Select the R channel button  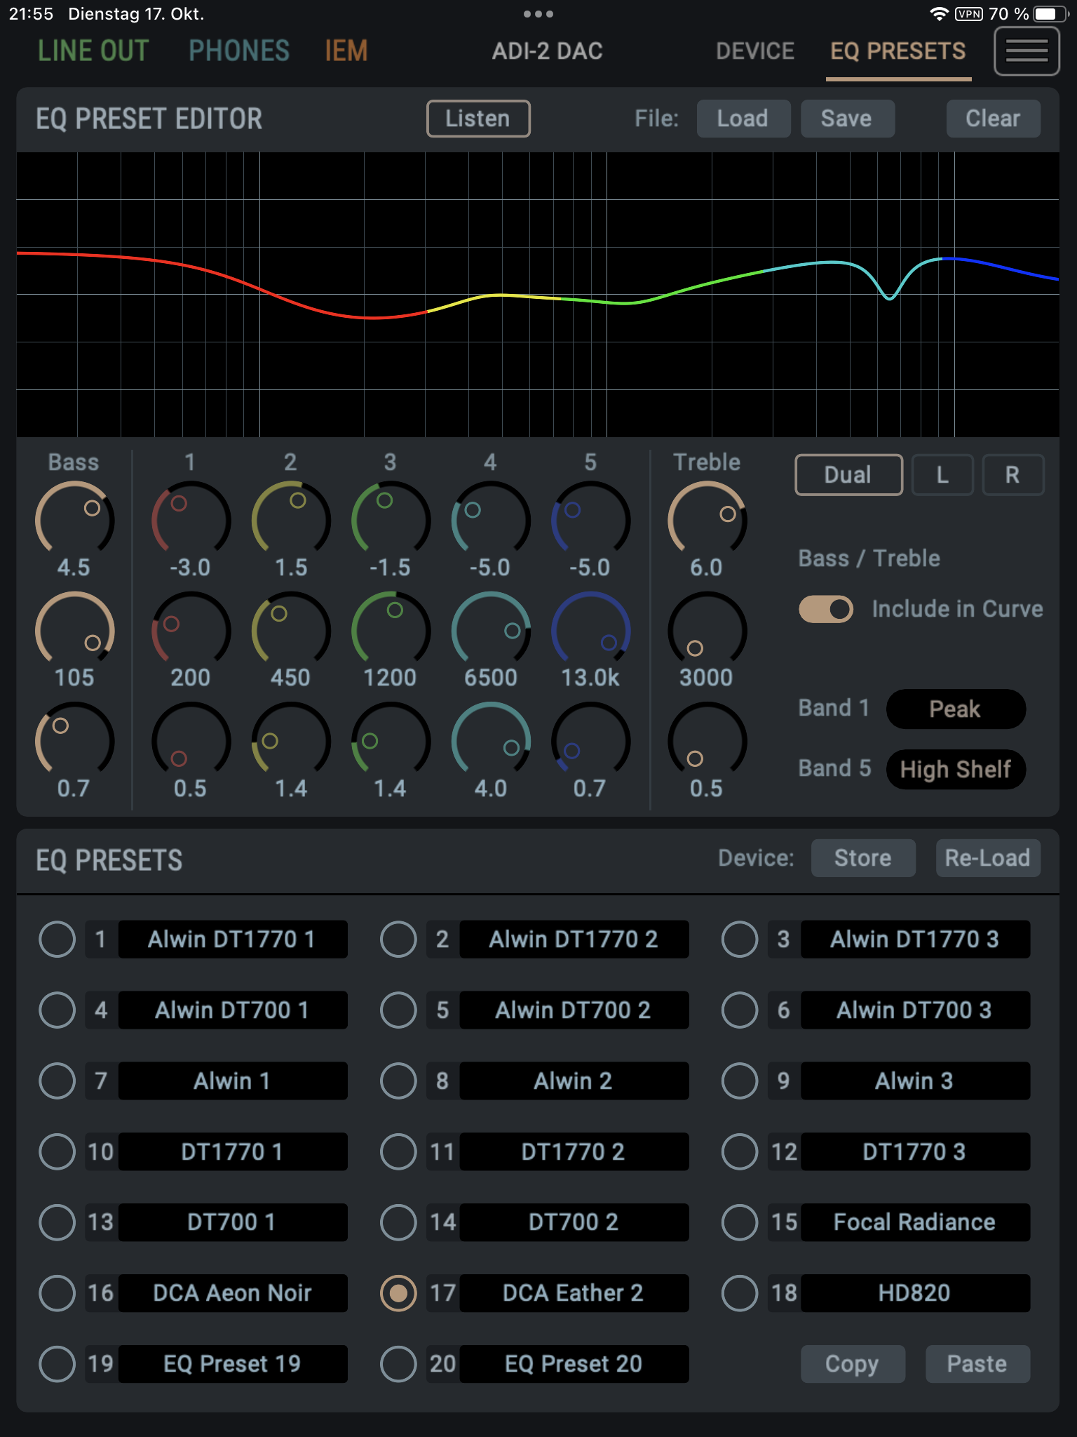pyautogui.click(x=1012, y=475)
